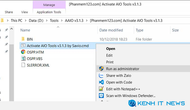Click the Manage contextual tab header
This screenshot has width=190, height=110.
point(49,5)
